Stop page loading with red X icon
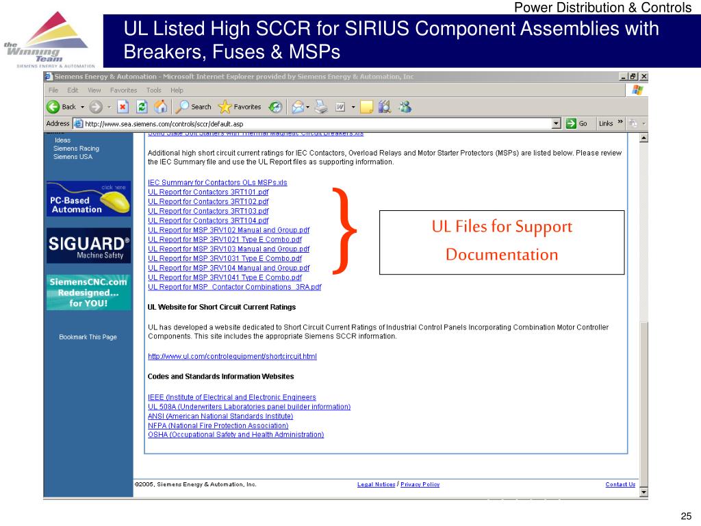This screenshot has height=526, width=701. click(123, 107)
